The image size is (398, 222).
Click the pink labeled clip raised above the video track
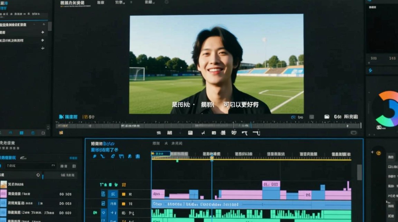pyautogui.click(x=271, y=184)
